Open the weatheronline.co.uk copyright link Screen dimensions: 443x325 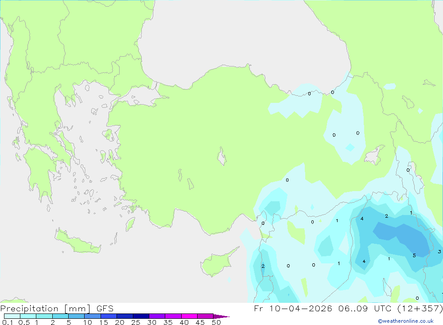coord(406,321)
